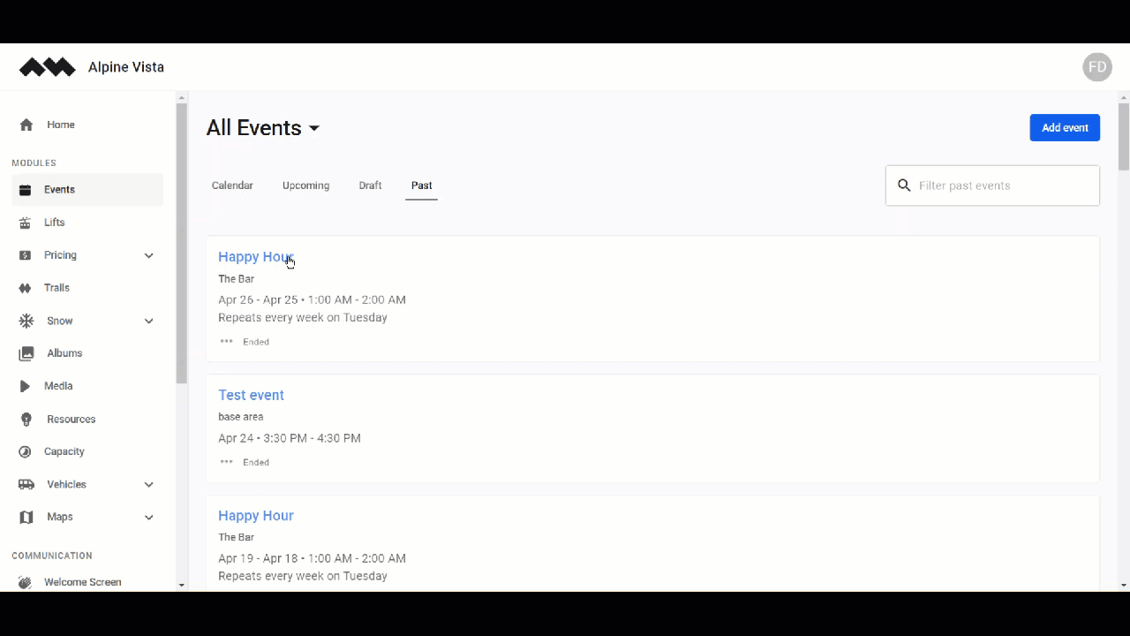1130x636 pixels.
Task: Click "Apr 26 - Apr 25" date text
Action: pyautogui.click(x=259, y=300)
